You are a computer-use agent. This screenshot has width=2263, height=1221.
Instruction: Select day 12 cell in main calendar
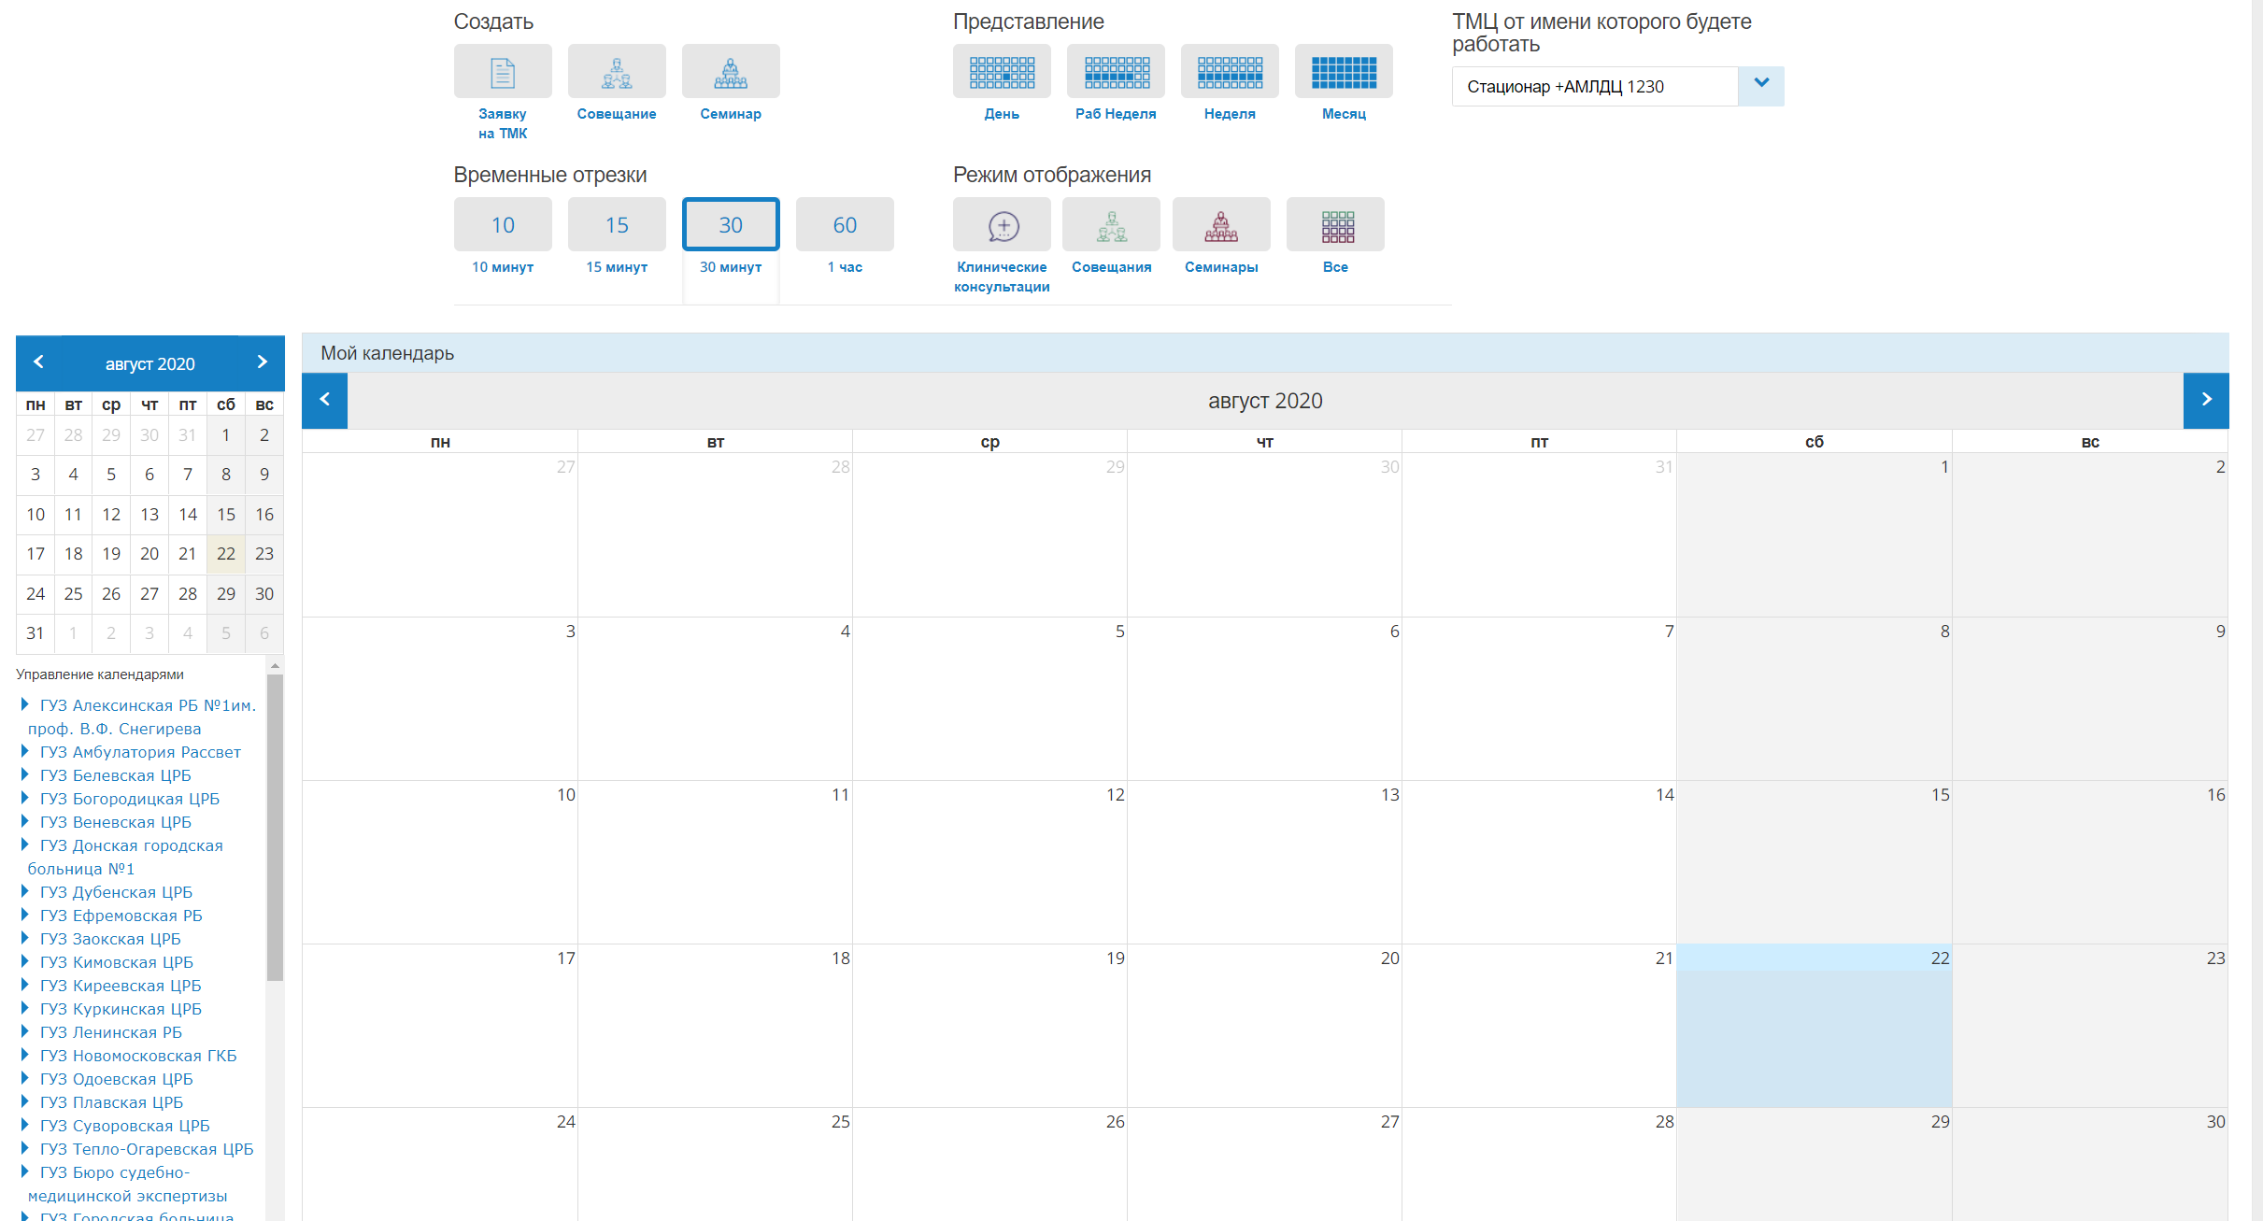click(989, 862)
